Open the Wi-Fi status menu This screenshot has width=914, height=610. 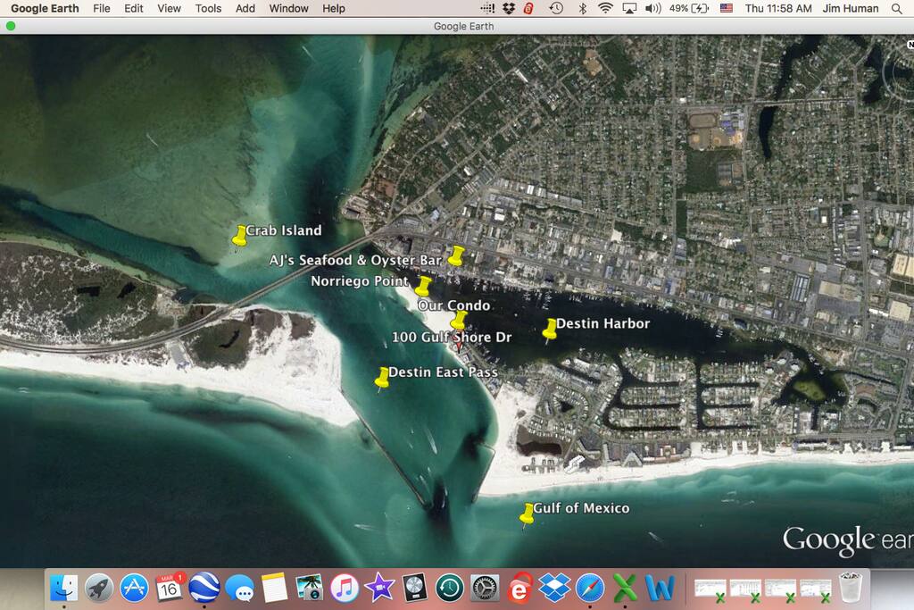click(x=606, y=8)
